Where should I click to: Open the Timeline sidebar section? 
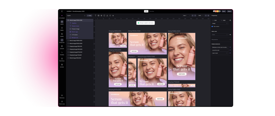pos(62,53)
